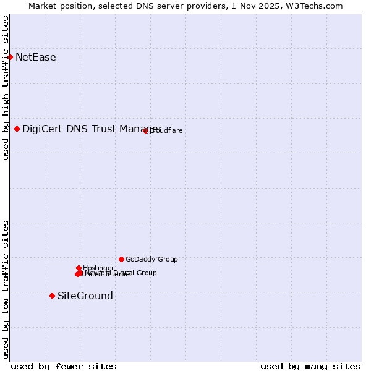
Task: Click the Hostinger label text
Action: pos(98,268)
